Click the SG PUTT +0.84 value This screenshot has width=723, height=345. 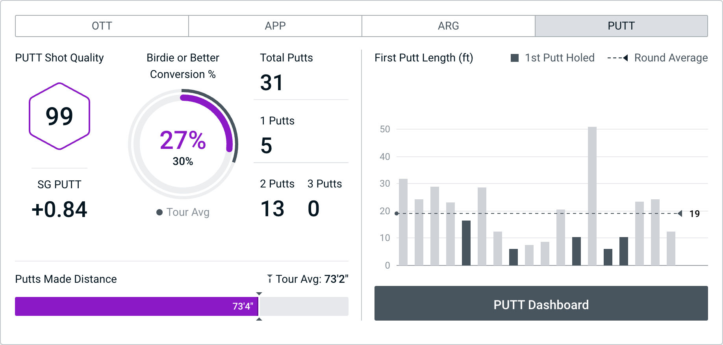point(59,209)
